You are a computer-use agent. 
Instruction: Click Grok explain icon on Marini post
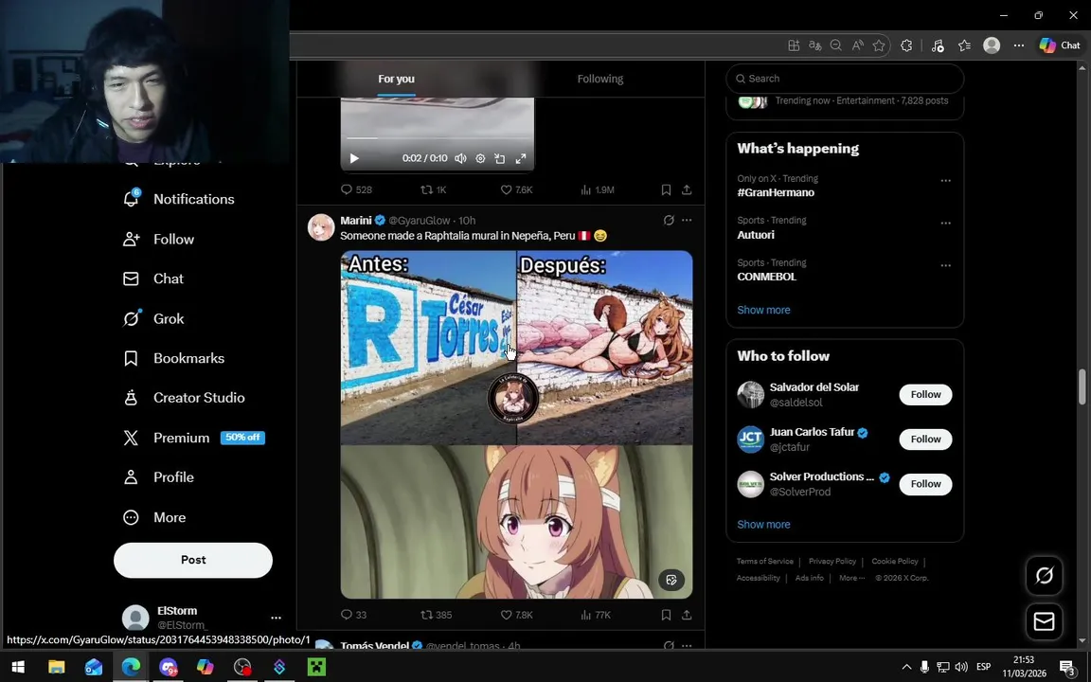669,221
